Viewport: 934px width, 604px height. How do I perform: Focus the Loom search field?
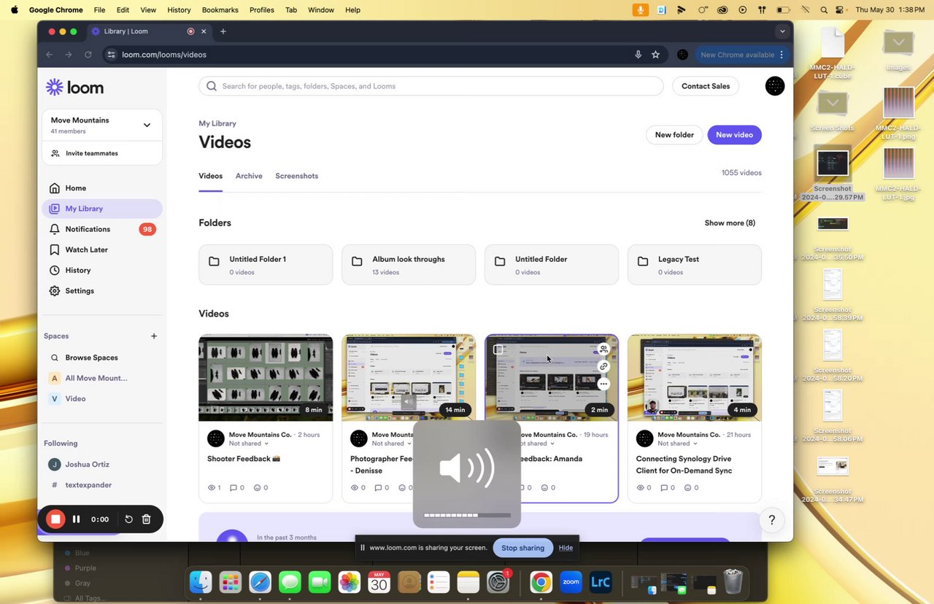[x=431, y=86]
